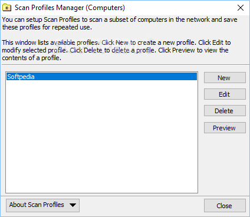Click the empty title bar area left of the X
Viewport: 250px width, 217px height.
click(180, 8)
